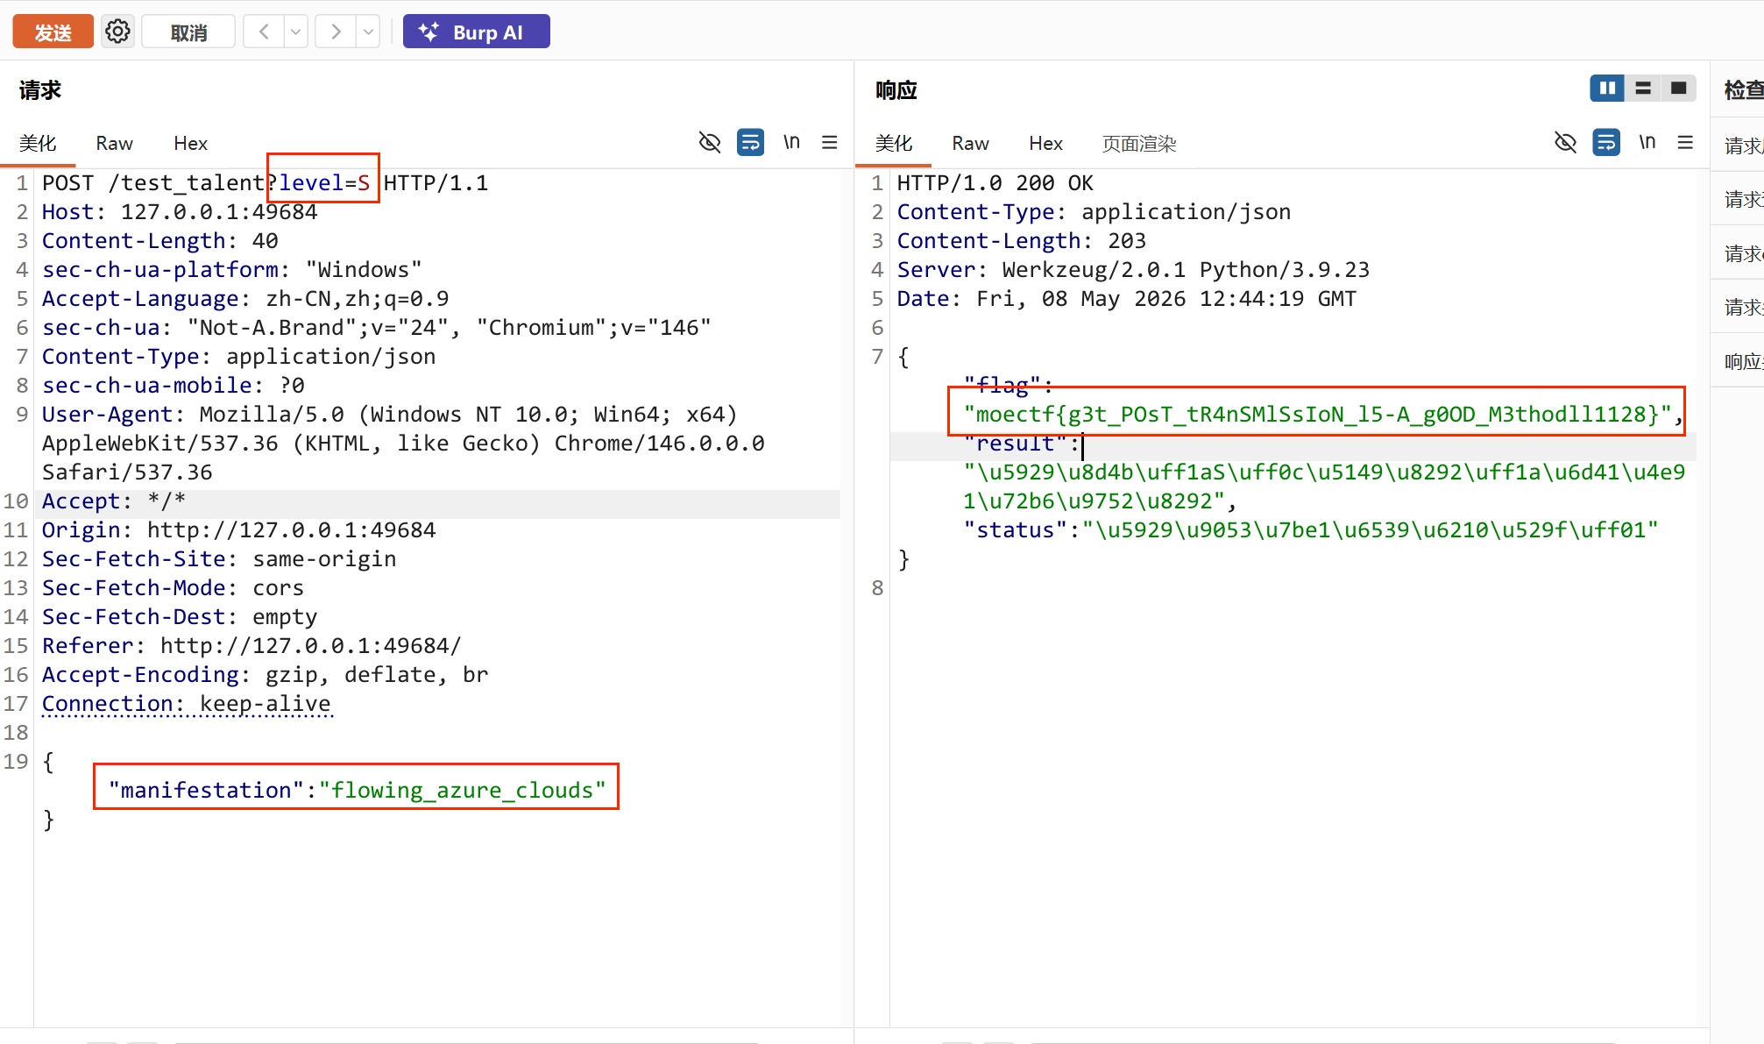Click the Sec-Fetch-Mode: cors header

tap(174, 587)
